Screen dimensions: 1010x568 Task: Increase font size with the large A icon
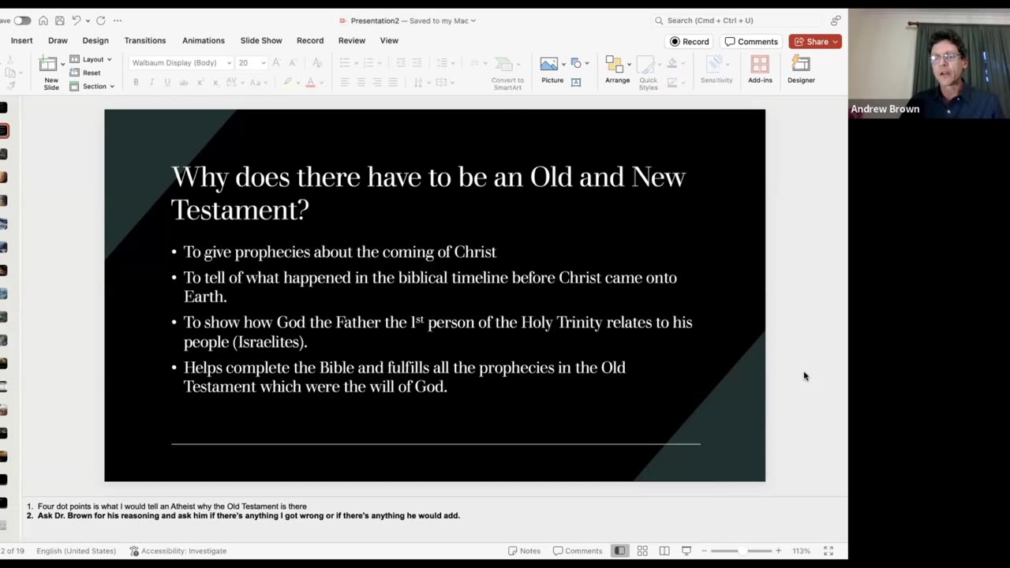tap(276, 63)
